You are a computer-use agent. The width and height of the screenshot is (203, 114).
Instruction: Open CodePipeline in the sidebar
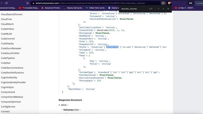point(8,58)
